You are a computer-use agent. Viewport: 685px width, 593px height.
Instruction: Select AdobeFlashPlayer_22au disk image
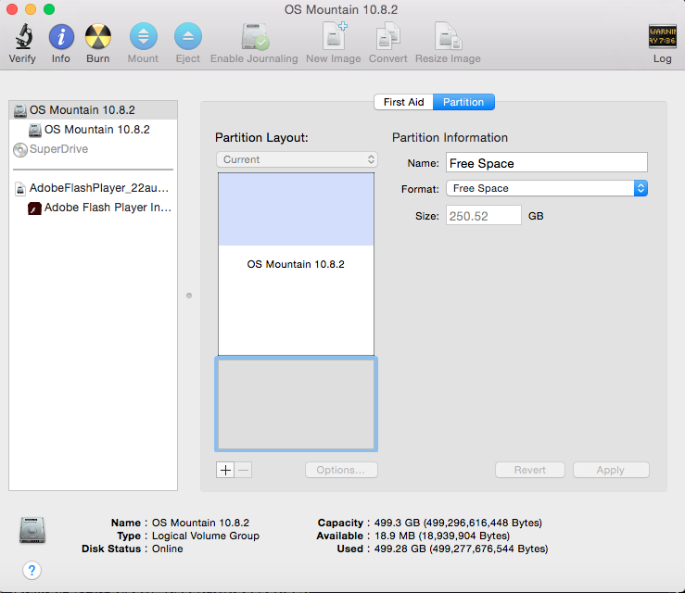93,188
